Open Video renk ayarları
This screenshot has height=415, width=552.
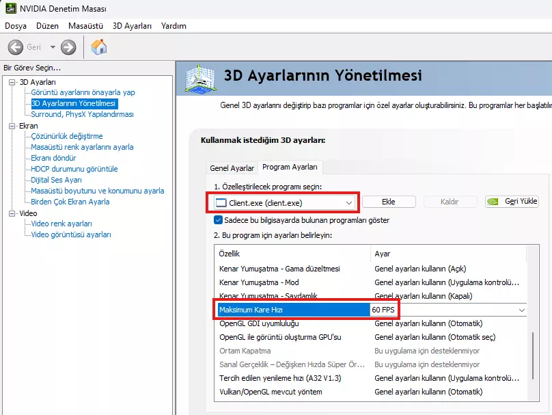click(61, 224)
